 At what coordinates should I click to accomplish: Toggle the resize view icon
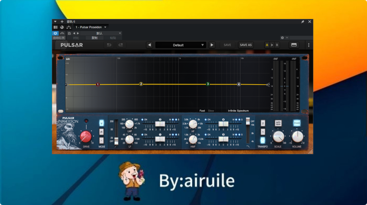(294, 45)
